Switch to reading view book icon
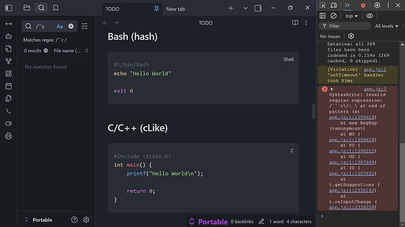This screenshot has height=227, width=405. (x=295, y=23)
